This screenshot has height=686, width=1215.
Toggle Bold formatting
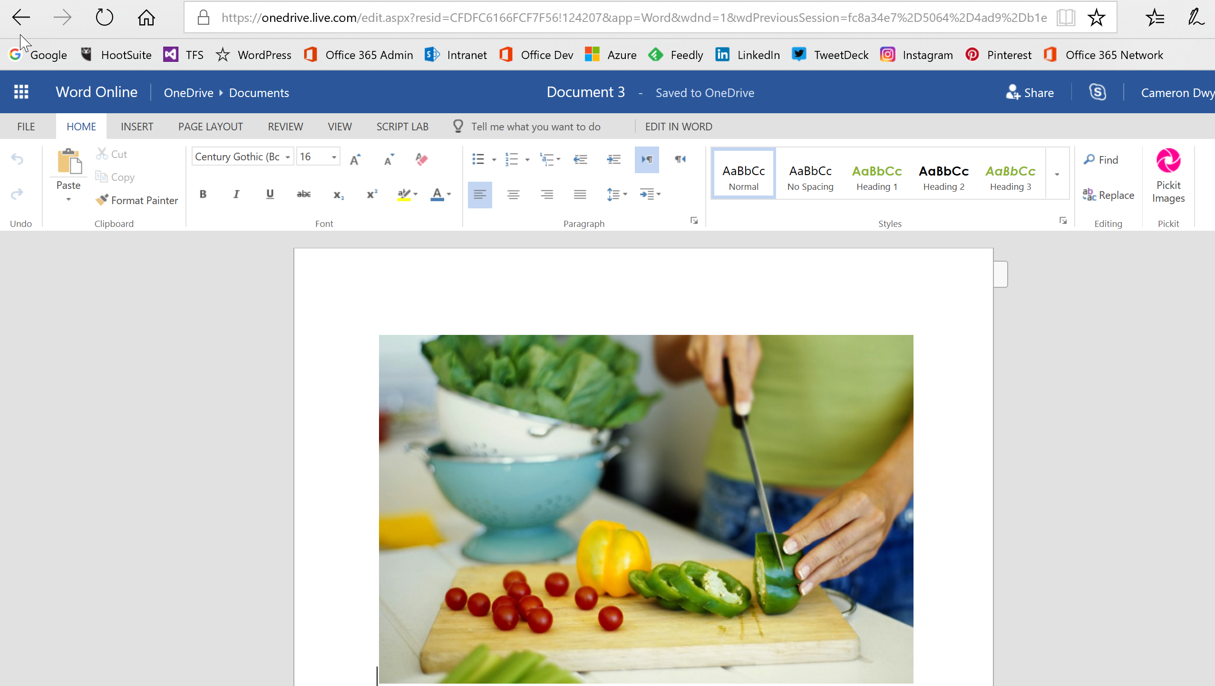[x=203, y=194]
